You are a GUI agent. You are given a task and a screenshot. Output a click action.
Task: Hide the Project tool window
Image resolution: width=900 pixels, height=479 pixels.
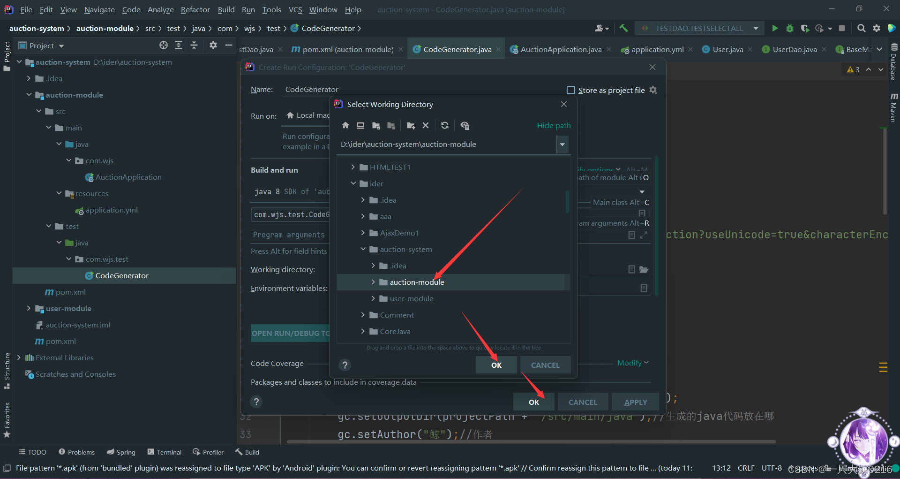point(229,45)
